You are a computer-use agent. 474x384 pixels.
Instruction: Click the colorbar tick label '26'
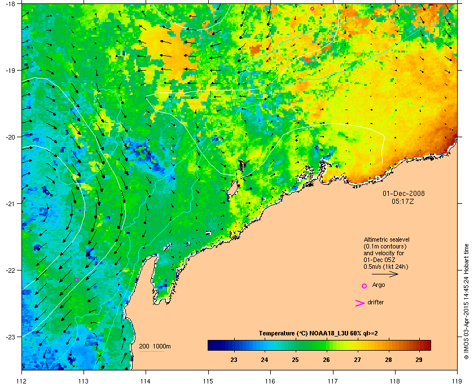(x=326, y=360)
